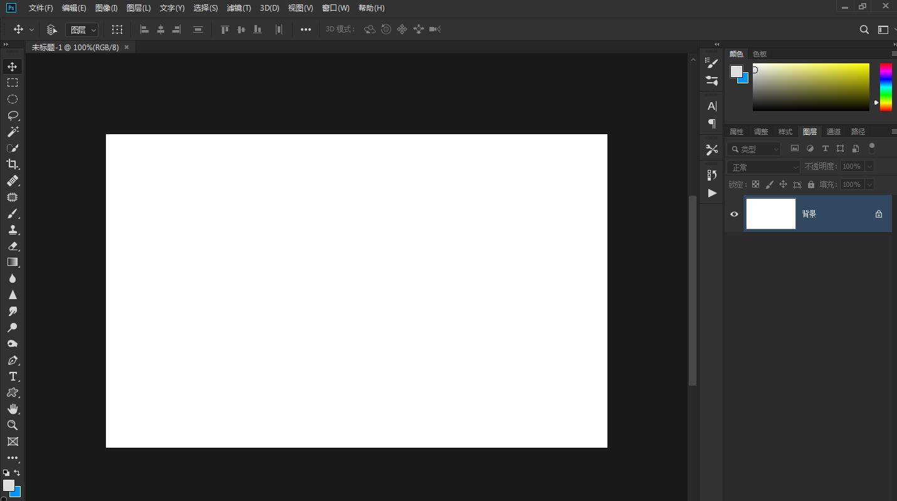This screenshot has width=897, height=501.
Task: Select the Lasso tool
Action: pos(12,115)
